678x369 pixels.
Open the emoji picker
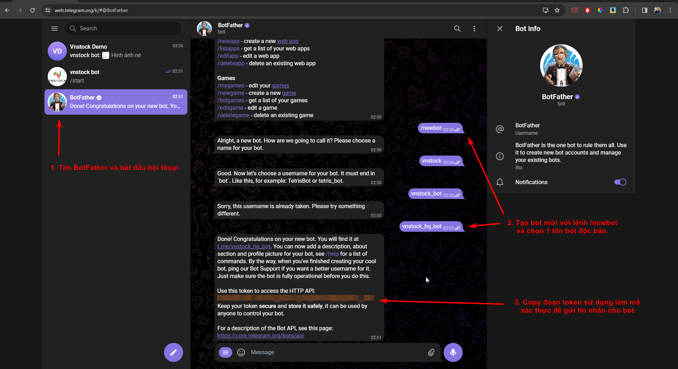[240, 352]
